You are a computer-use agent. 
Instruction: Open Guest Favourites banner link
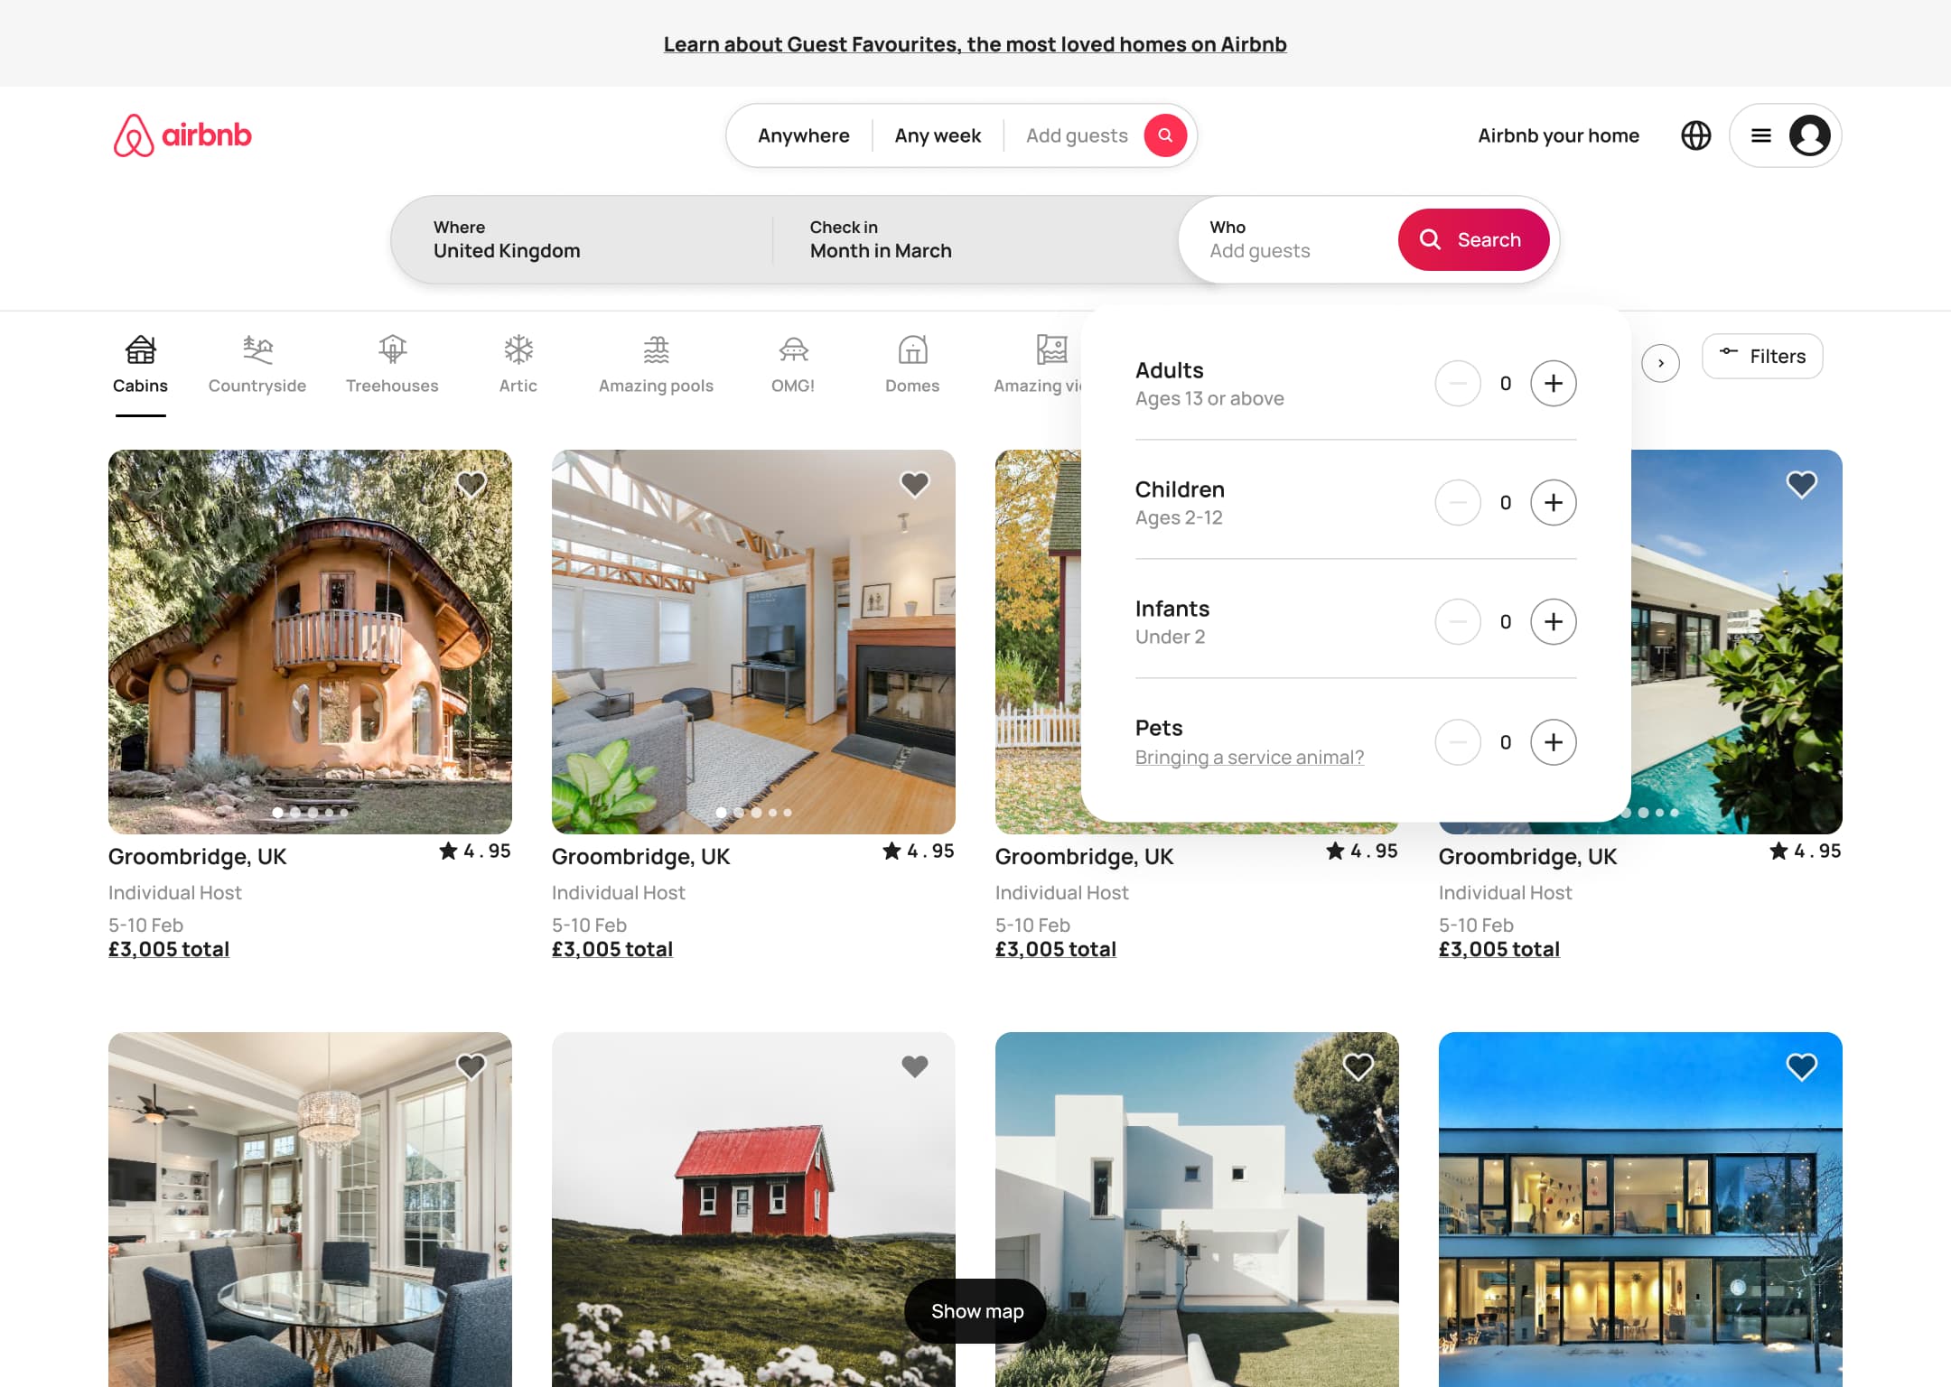[x=975, y=44]
